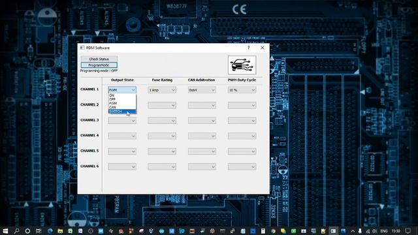The width and height of the screenshot is (418, 235).
Task: Open Channel 5 CAN Arbitration dropdown
Action: pyautogui.click(x=202, y=151)
